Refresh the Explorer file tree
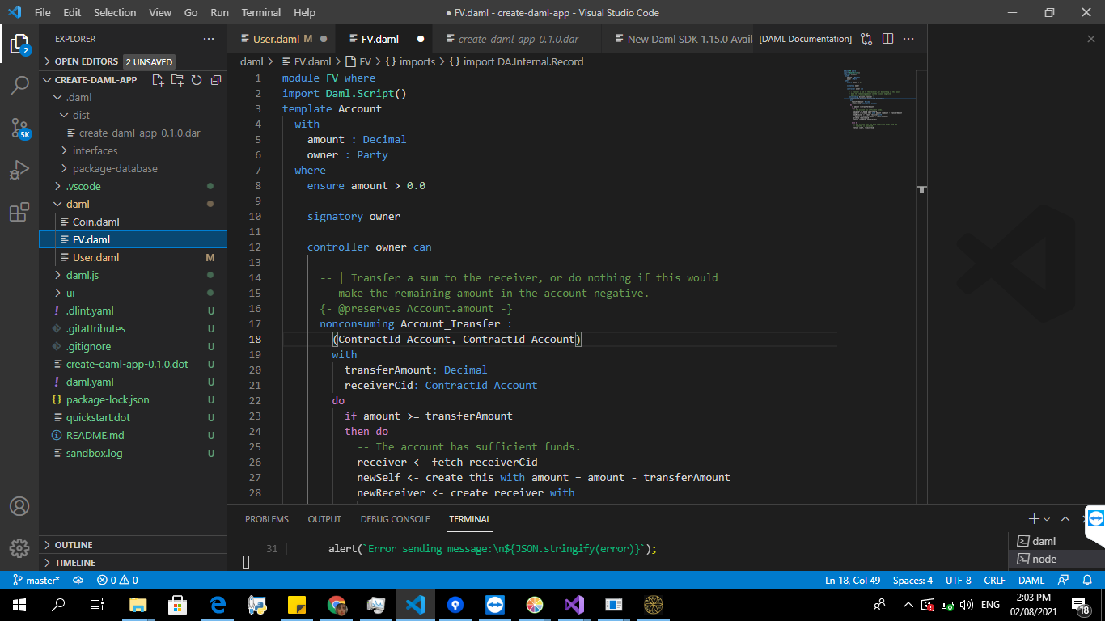The width and height of the screenshot is (1105, 621). (x=197, y=80)
